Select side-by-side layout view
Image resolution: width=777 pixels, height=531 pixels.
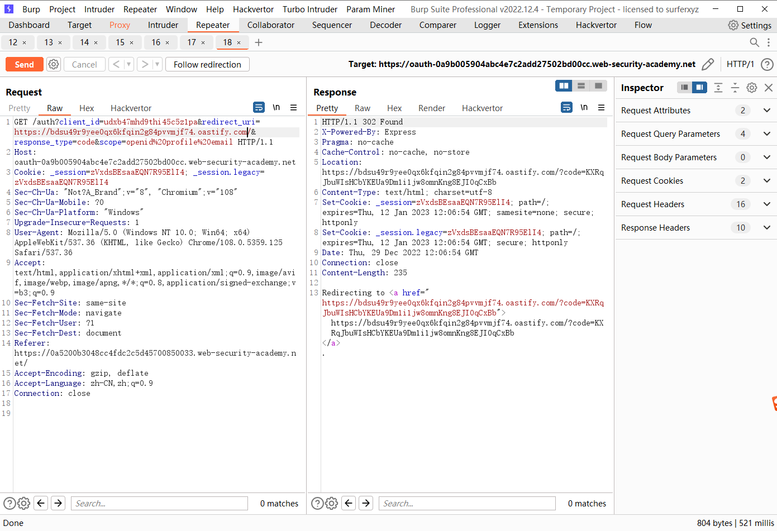tap(564, 85)
